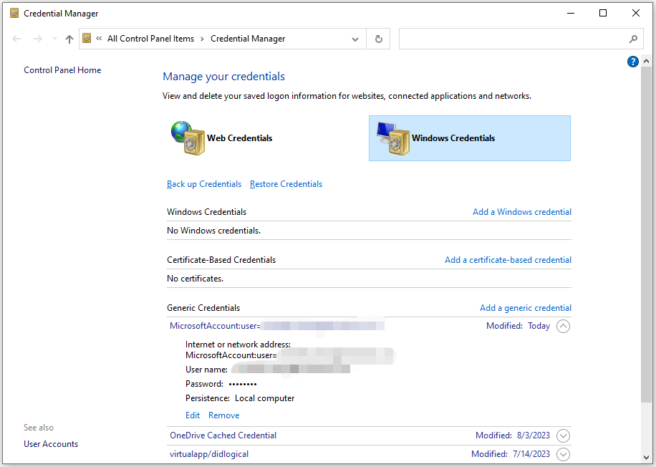Expand the OneDrive Cached Credential entry
Image resolution: width=656 pixels, height=467 pixels.
(x=563, y=435)
